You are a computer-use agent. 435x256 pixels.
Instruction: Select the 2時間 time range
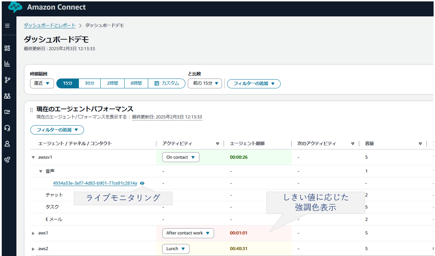[112, 83]
